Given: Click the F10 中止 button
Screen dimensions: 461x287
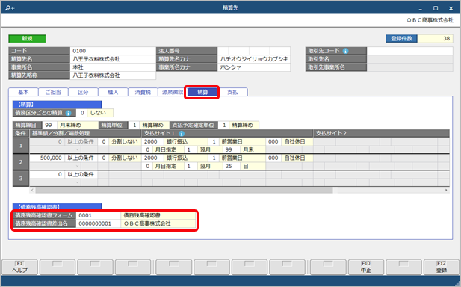Looking at the screenshot, I should click(366, 267).
